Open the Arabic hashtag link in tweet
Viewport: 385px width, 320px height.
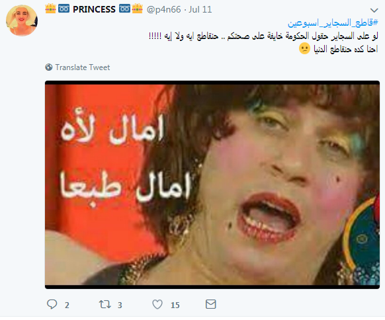click(x=333, y=23)
